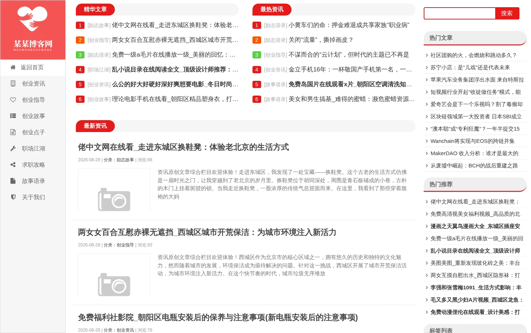Open hot article 区块链领域第一大投资者 日本SBI成立
This screenshot has width=531, height=333.
[476, 117]
